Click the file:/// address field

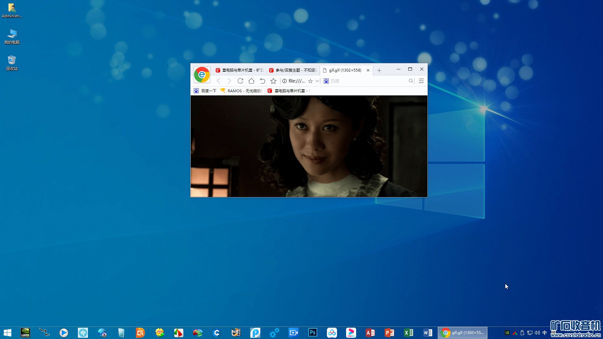(x=297, y=81)
